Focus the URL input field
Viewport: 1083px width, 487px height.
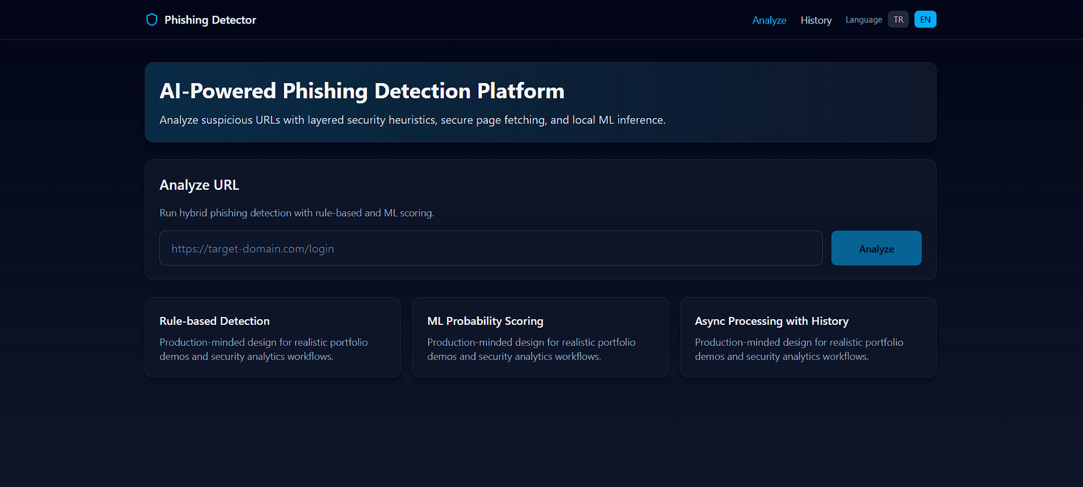pyautogui.click(x=491, y=248)
